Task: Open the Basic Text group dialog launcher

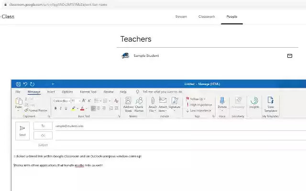Action: (119, 117)
